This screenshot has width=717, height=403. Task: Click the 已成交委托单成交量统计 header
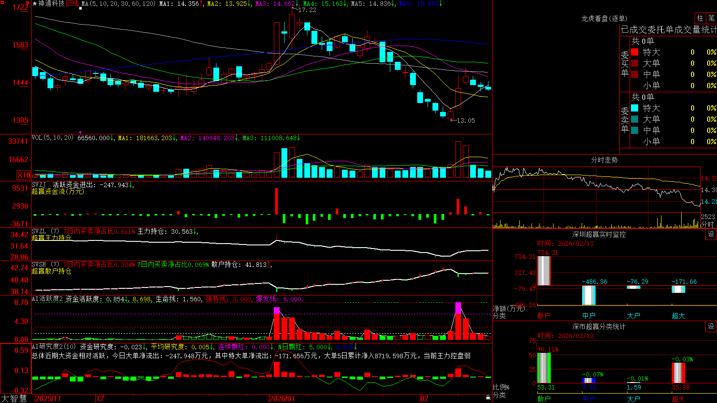coord(669,30)
